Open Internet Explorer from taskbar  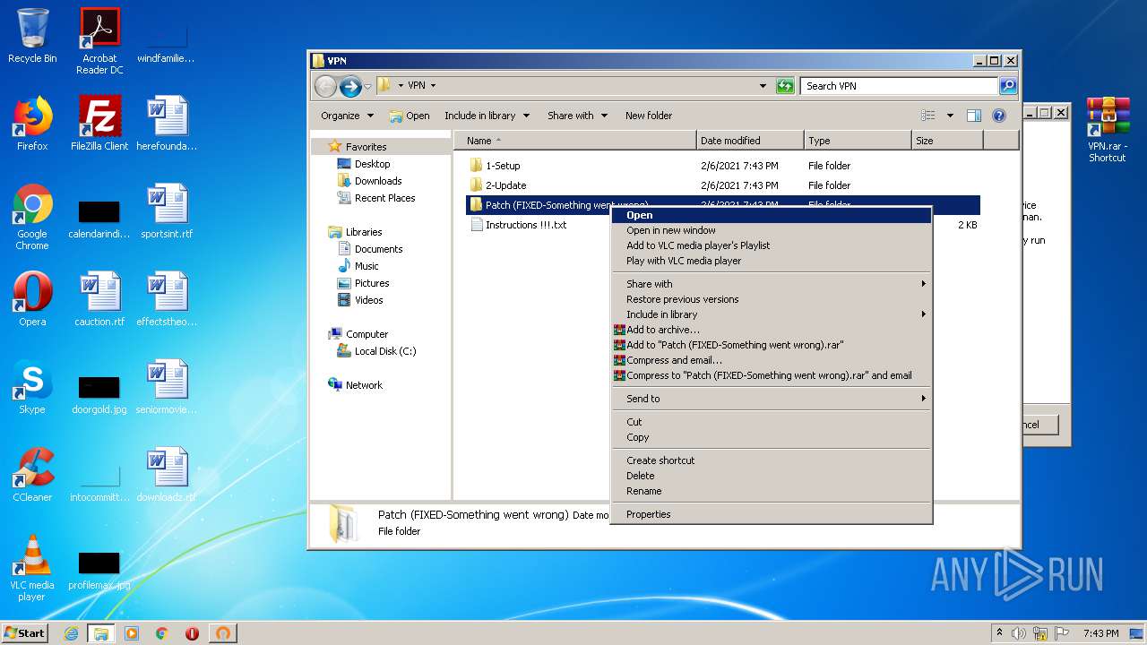(x=72, y=633)
